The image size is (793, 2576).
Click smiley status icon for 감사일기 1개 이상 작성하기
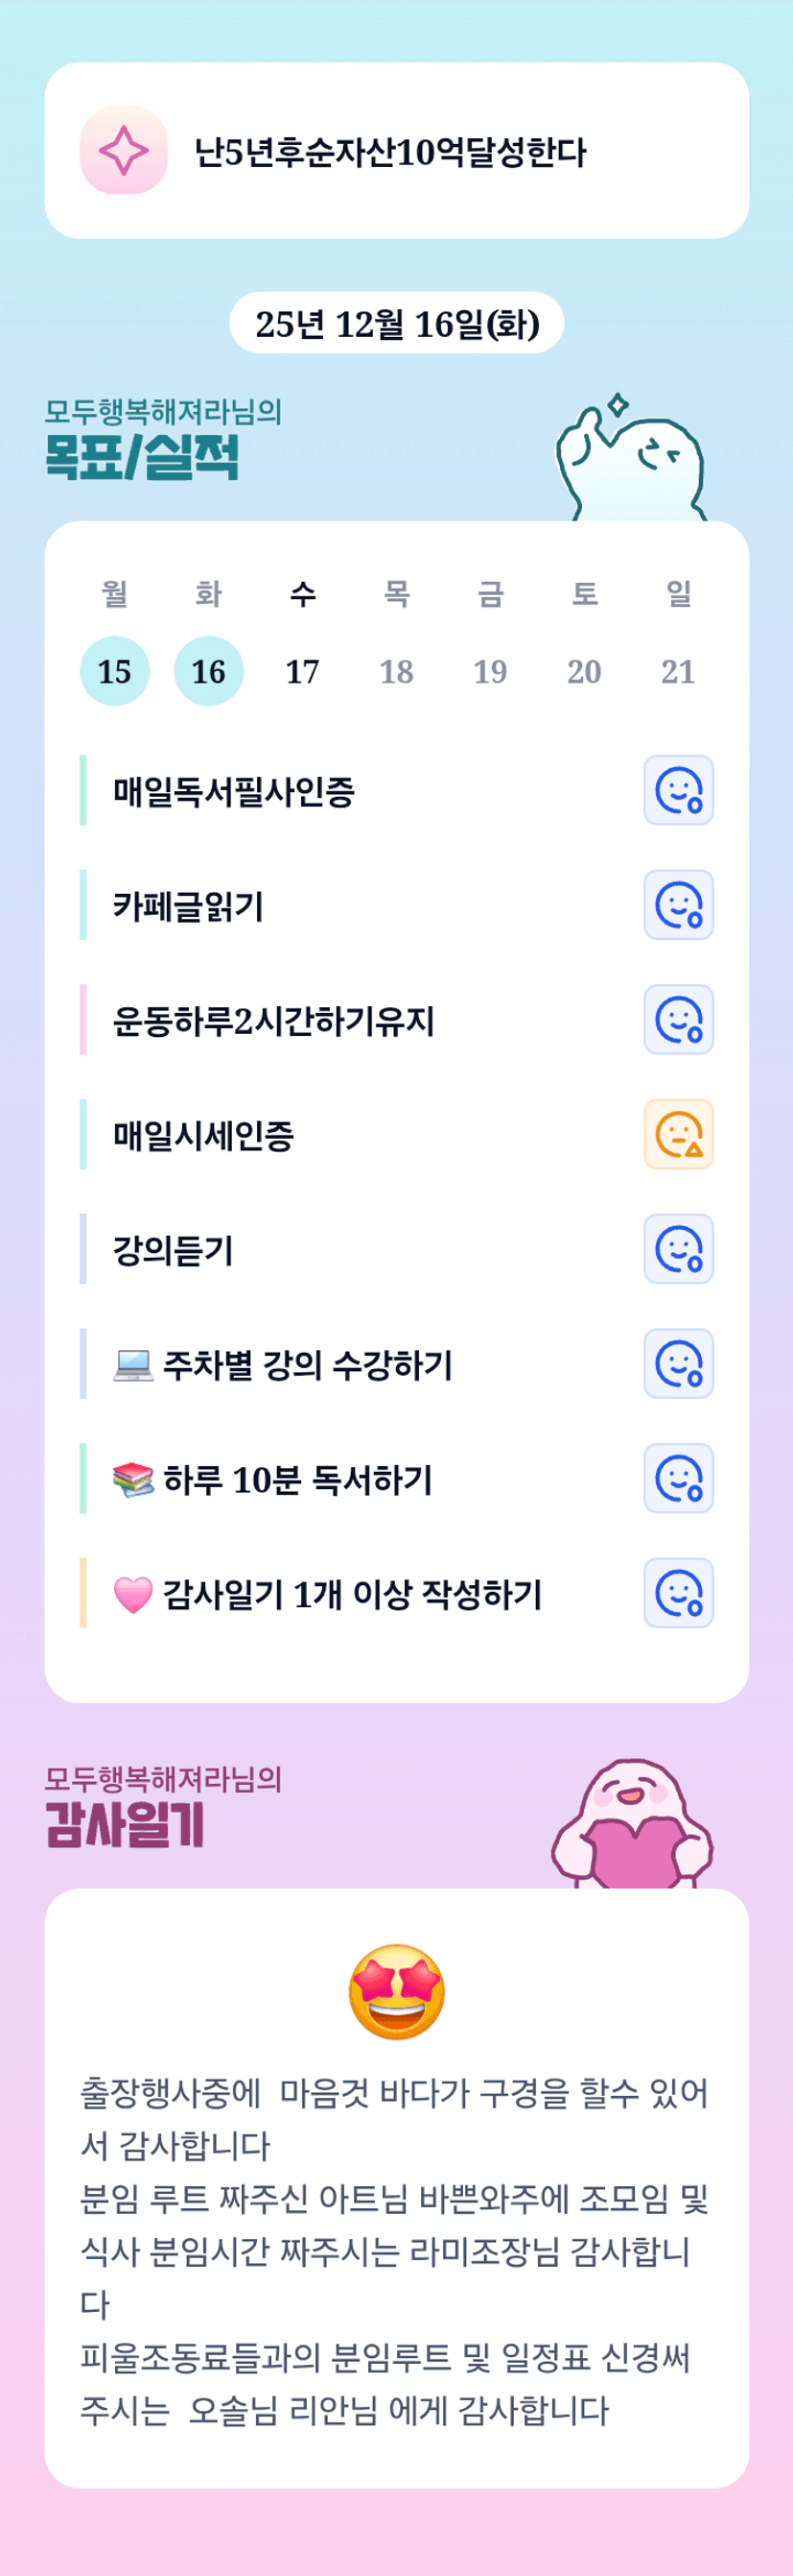678,1593
